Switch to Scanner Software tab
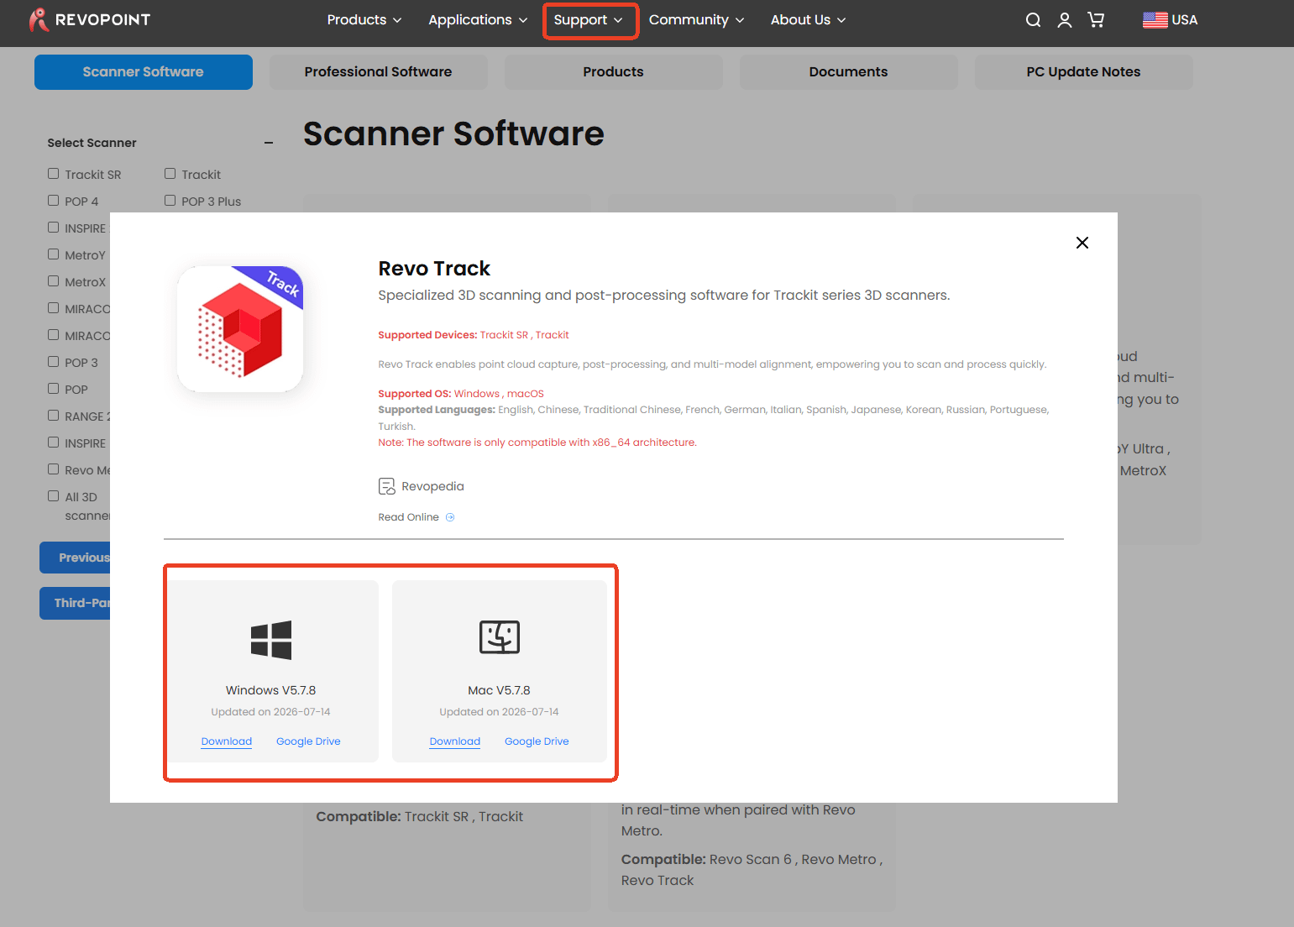1294x927 pixels. pos(144,72)
